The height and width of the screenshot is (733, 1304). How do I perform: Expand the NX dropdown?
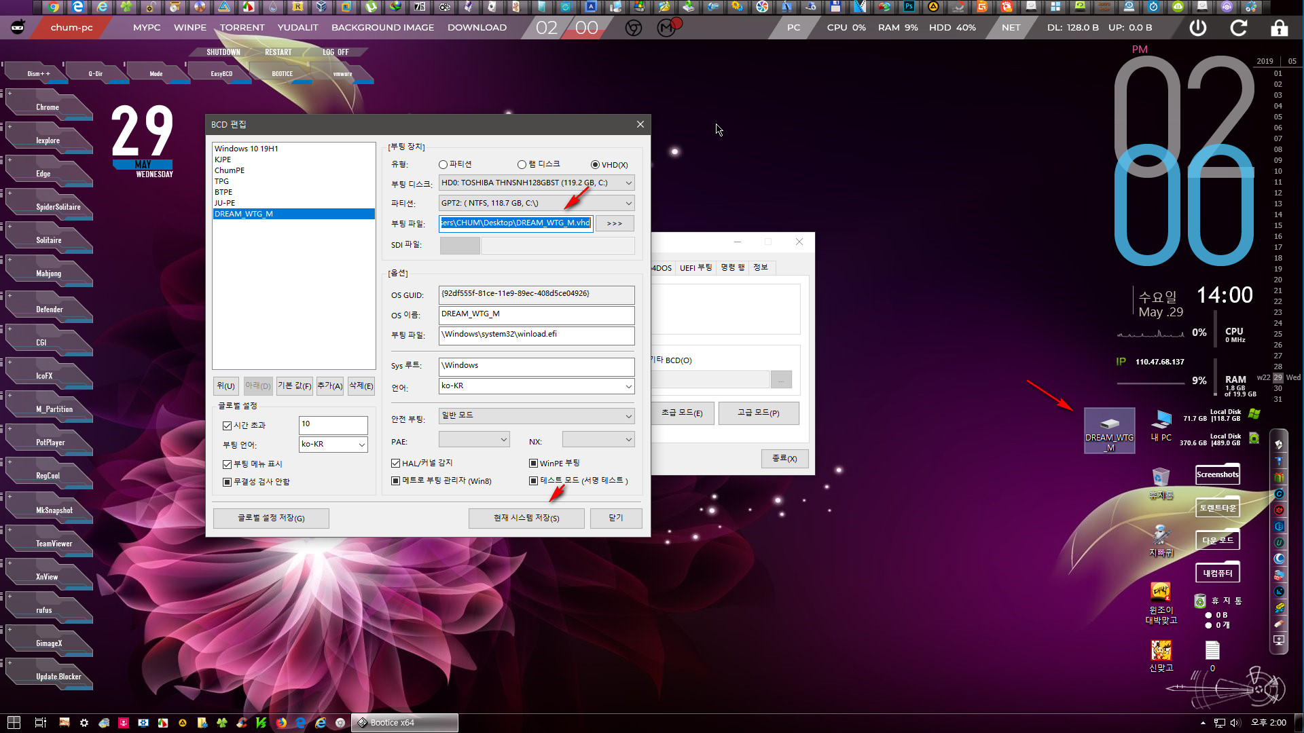point(598,440)
